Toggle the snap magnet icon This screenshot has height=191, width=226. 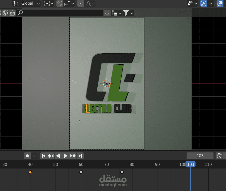60,3
